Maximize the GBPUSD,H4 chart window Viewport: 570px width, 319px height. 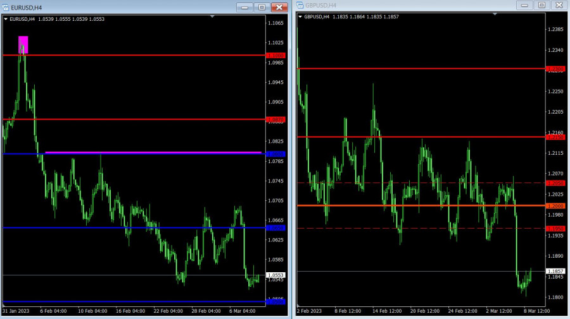click(x=541, y=5)
